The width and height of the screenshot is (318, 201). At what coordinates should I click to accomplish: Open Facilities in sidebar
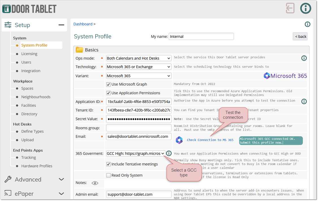pos(29,105)
